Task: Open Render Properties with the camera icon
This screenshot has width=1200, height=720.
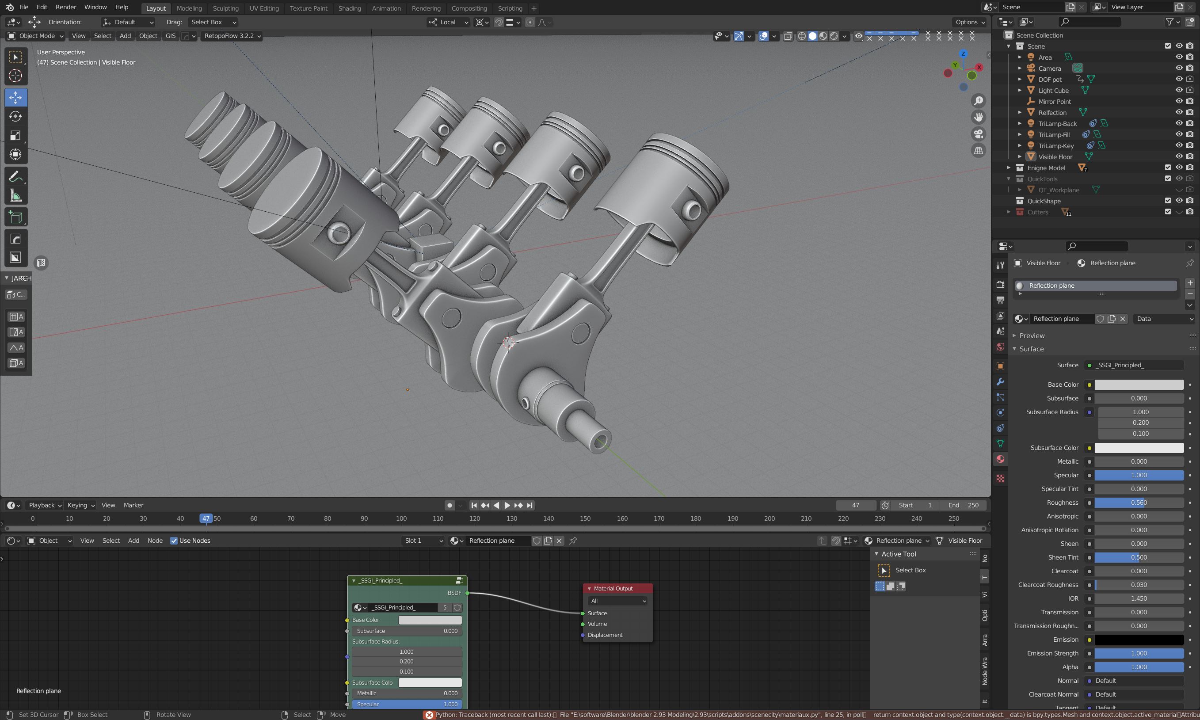Action: point(1000,285)
